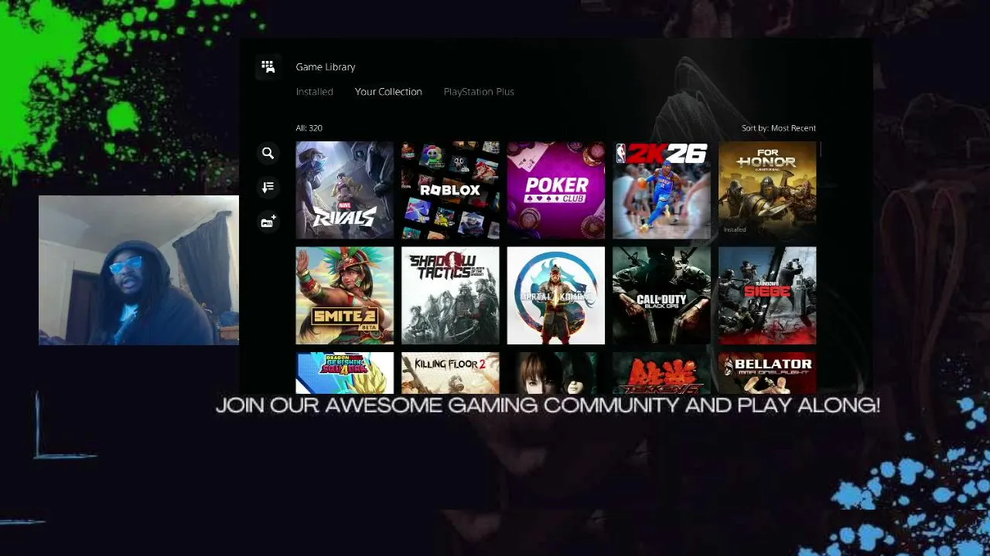990x556 pixels.
Task: Switch to the Installed tab
Action: point(314,92)
